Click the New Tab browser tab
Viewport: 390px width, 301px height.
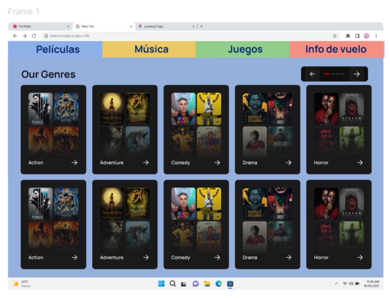tap(104, 26)
